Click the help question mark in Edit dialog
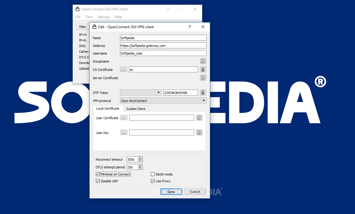This screenshot has width=355, height=214. [190, 27]
